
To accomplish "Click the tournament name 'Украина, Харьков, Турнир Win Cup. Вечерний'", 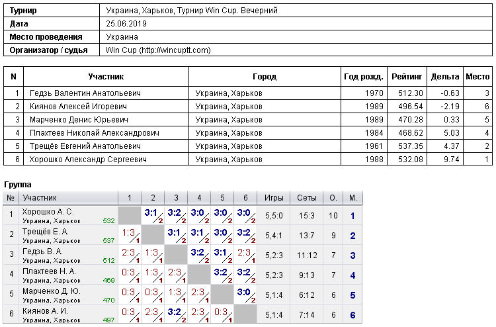I will (x=192, y=11).
